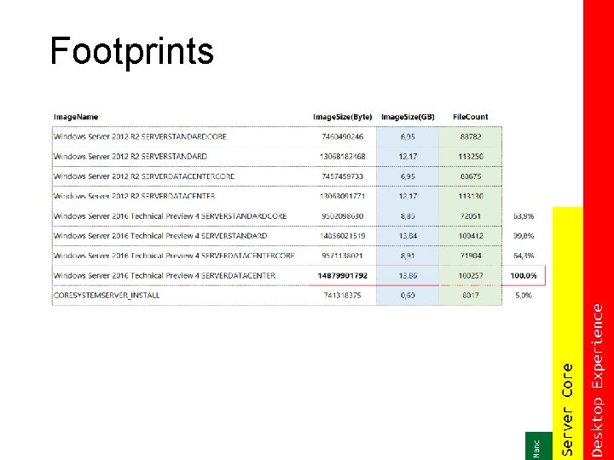Click the "0,69" GB size cell
The height and width of the screenshot is (460, 614).
408,296
